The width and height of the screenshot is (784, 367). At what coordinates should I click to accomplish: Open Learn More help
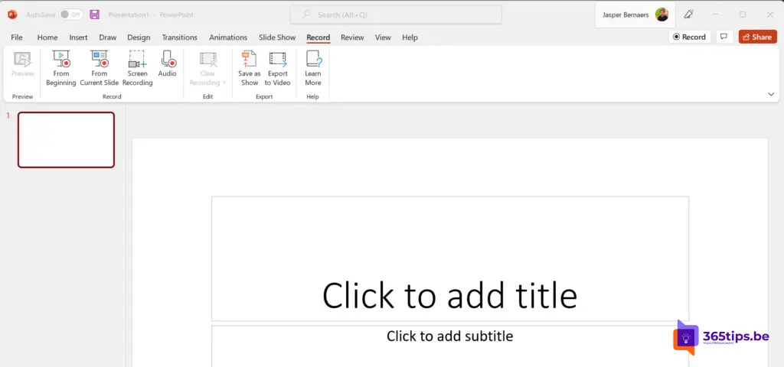tap(313, 68)
